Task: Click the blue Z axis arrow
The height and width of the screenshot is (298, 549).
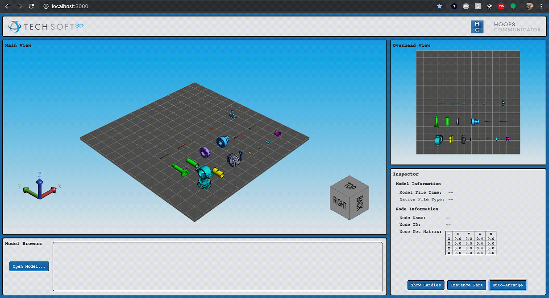Action: tap(40, 187)
